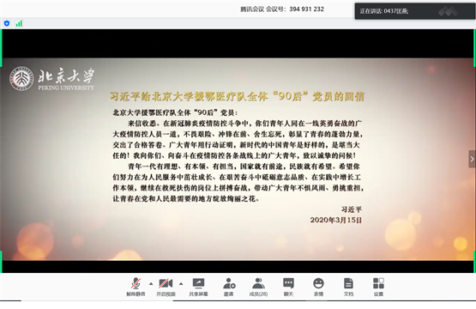Expand video options arrow beside camera
The image size is (476, 309).
181,284
